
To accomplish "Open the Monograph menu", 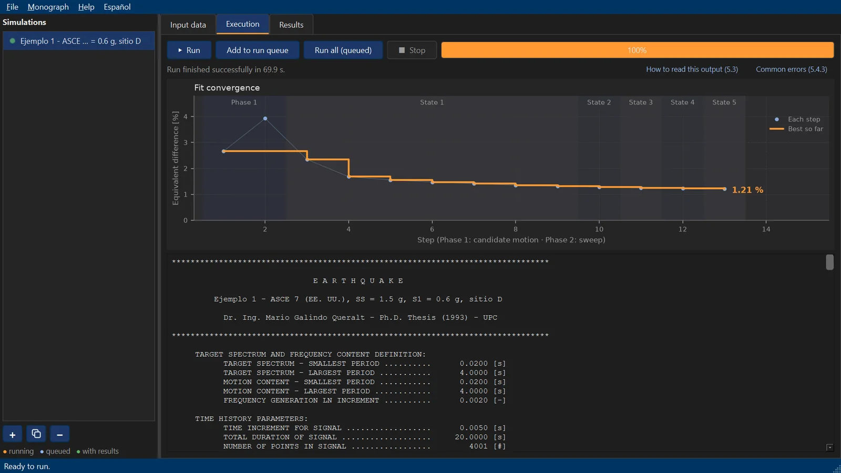I will pos(48,7).
